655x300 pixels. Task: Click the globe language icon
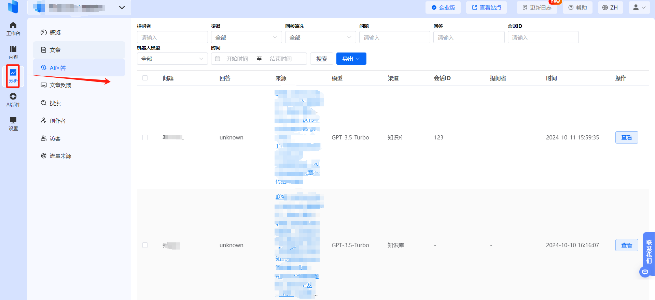pos(605,7)
